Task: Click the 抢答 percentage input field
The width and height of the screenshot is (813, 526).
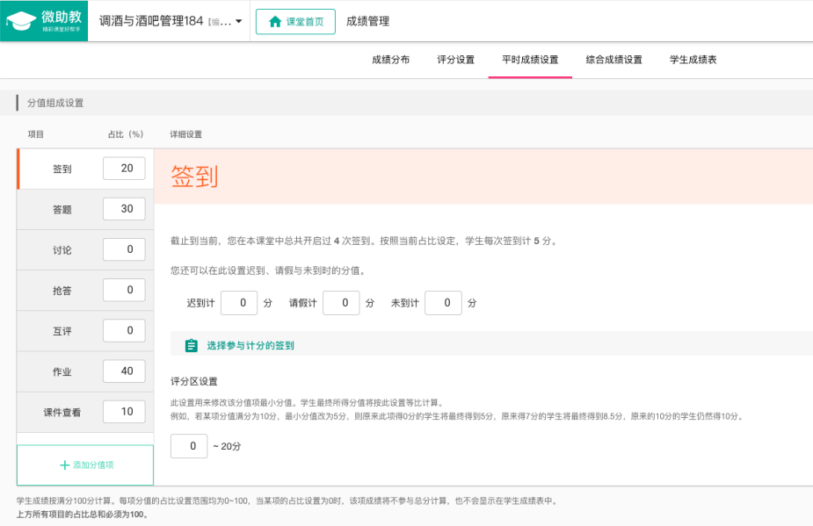Action: pos(124,290)
